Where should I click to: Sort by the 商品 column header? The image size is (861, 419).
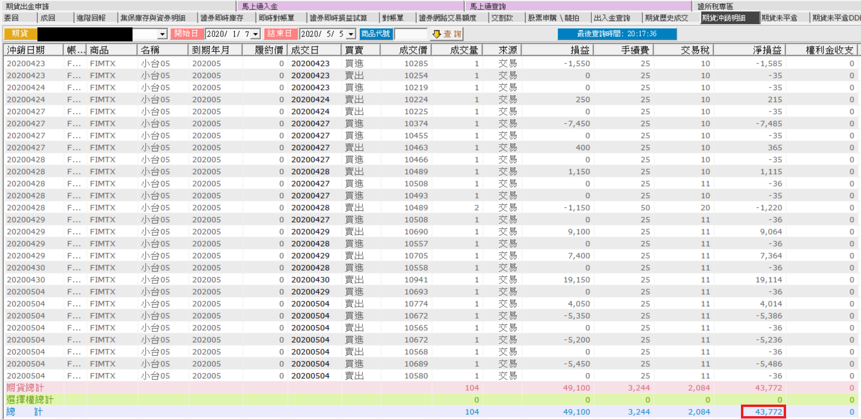[112, 50]
